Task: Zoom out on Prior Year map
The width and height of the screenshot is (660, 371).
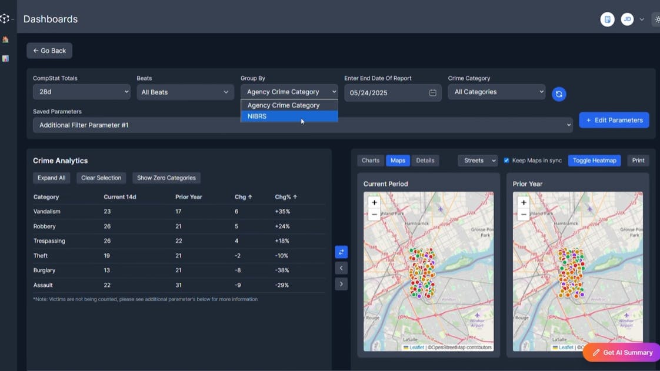Action: click(x=524, y=215)
